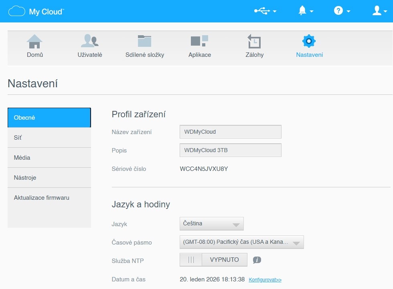Image resolution: width=393 pixels, height=289 pixels.
Task: Open the Zálohy backups icon
Action: [x=254, y=41]
